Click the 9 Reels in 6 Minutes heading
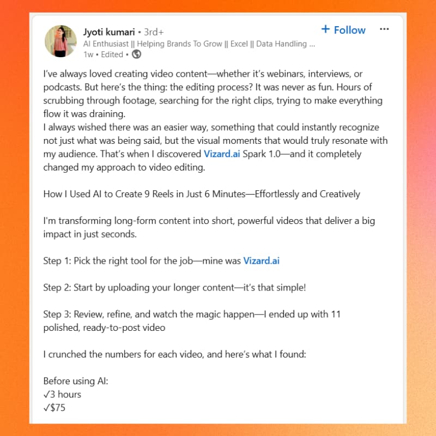This screenshot has width=436, height=436. (x=202, y=194)
